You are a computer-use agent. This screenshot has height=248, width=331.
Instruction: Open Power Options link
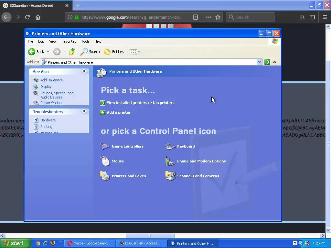click(x=52, y=103)
